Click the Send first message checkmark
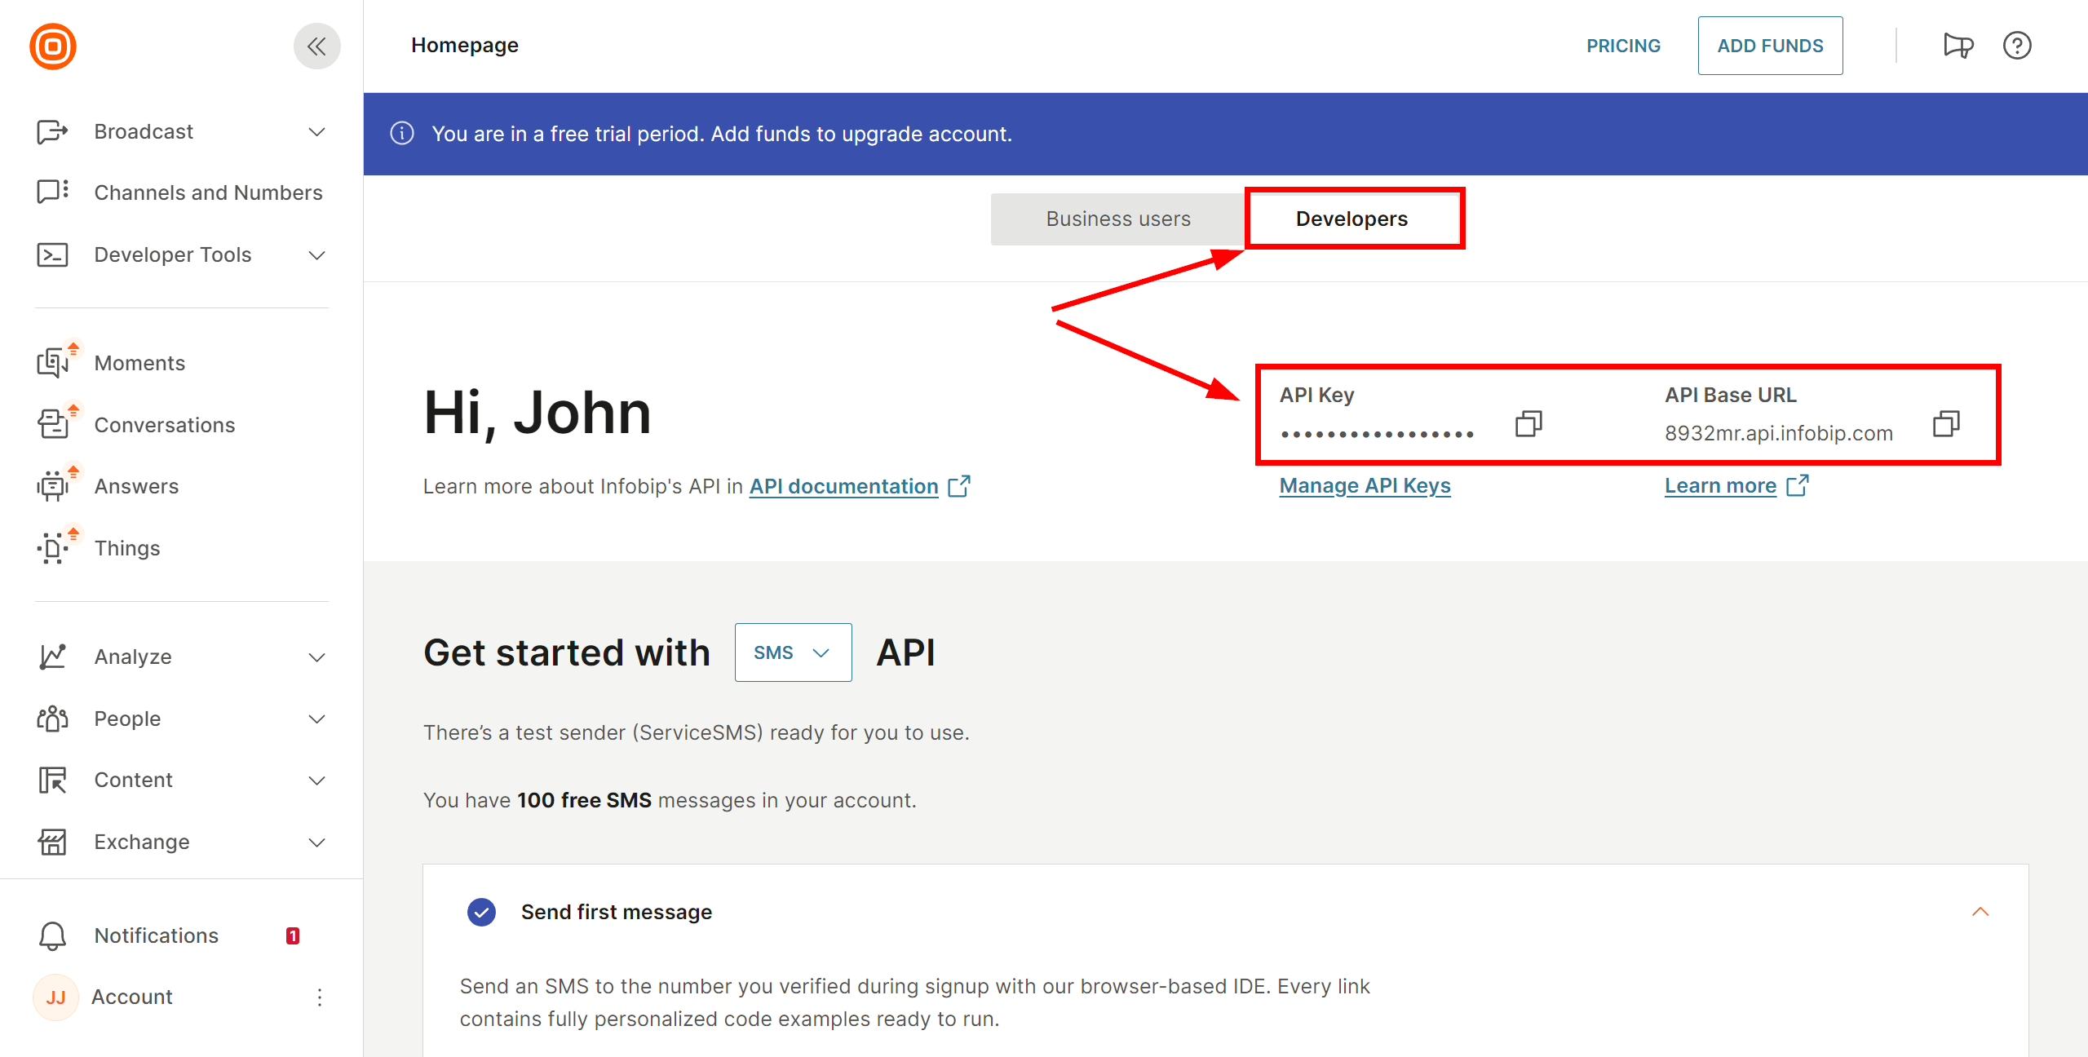The height and width of the screenshot is (1057, 2088). click(x=481, y=912)
